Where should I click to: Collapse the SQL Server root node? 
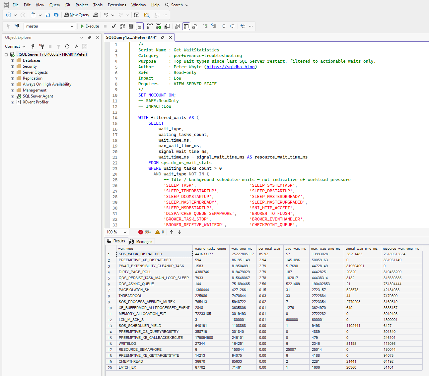click(6, 55)
